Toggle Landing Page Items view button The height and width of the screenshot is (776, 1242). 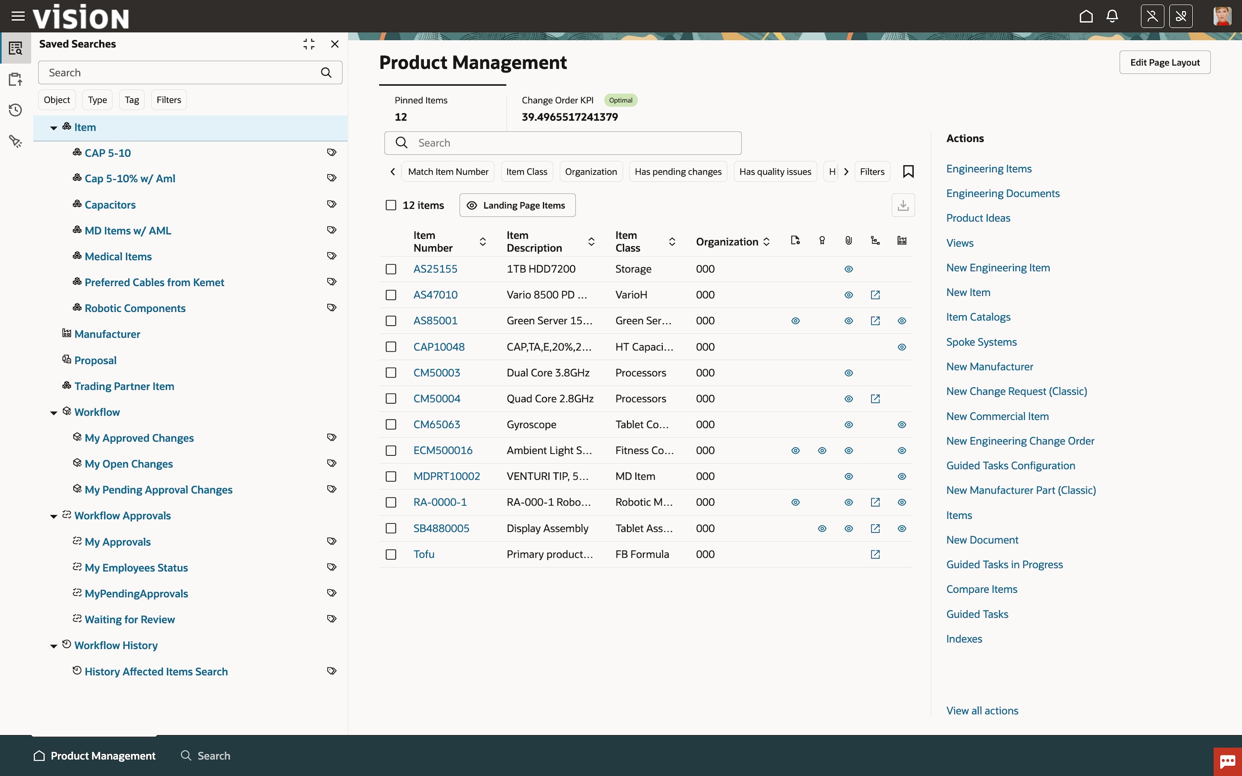tap(517, 205)
